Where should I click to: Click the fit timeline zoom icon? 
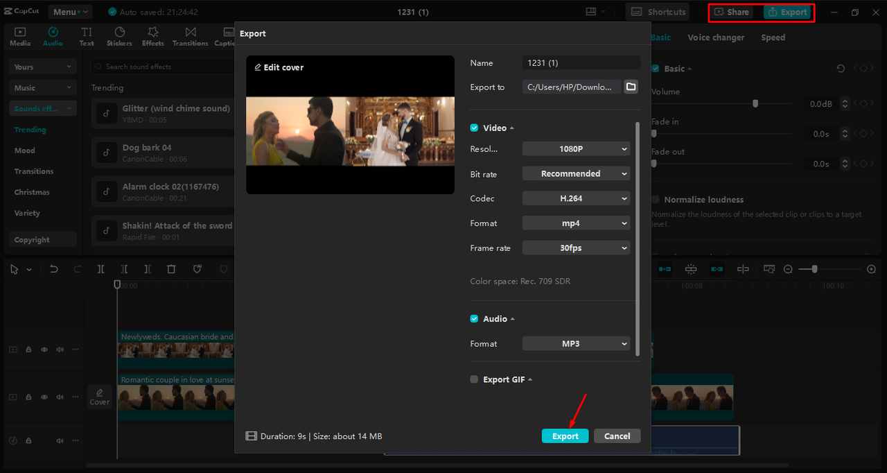[769, 268]
